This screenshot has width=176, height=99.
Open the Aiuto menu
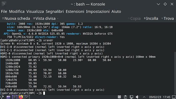point(116,11)
